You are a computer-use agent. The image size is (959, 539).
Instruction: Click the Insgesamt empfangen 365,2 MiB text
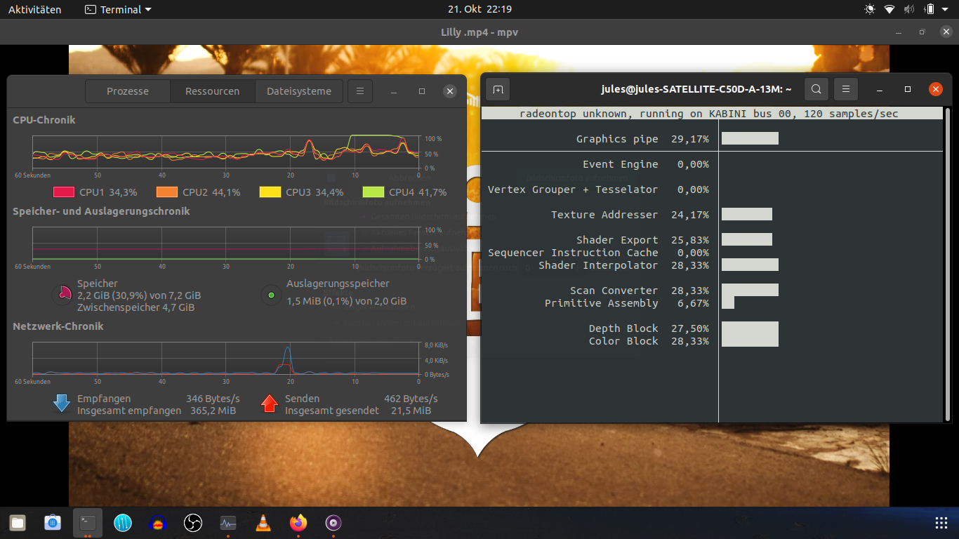tap(157, 411)
